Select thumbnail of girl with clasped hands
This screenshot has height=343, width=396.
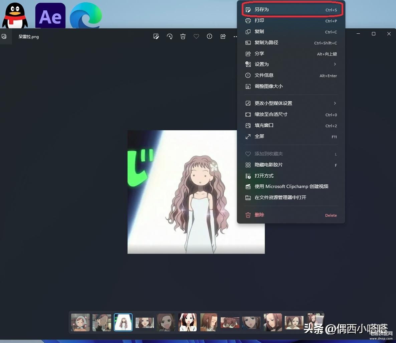187,322
